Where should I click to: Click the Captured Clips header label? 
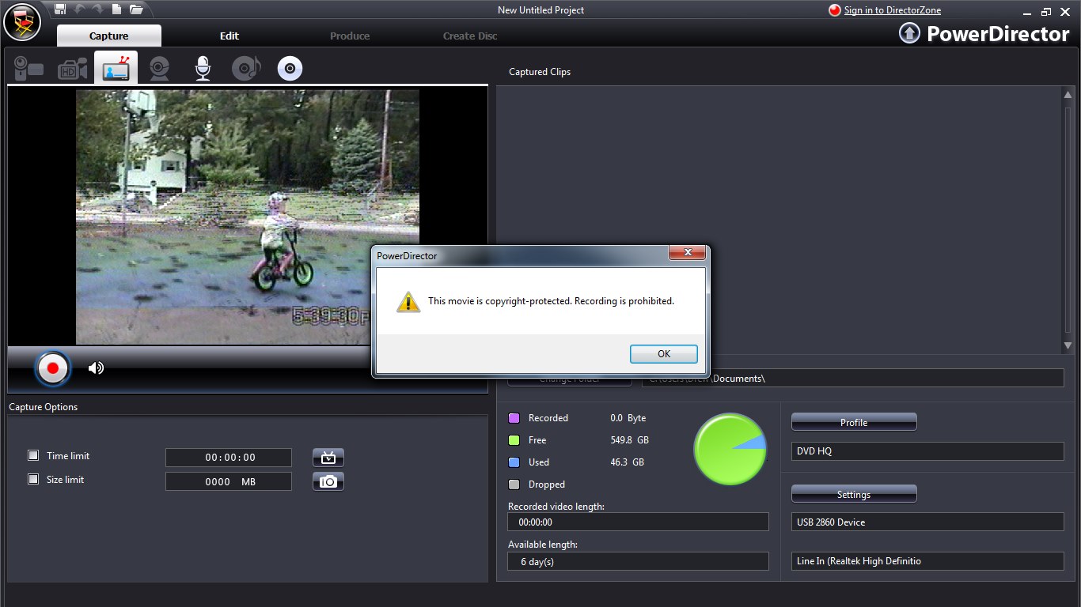540,72
